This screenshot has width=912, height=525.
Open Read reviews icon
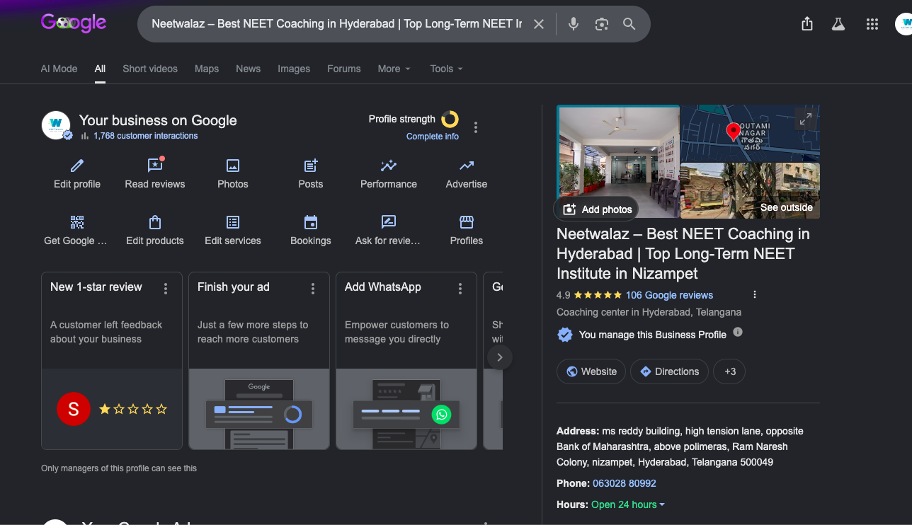[155, 166]
